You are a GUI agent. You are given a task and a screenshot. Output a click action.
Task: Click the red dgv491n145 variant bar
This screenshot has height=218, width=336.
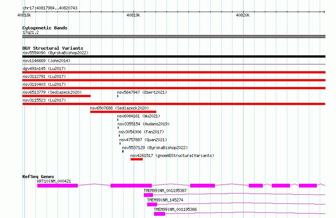coord(174,72)
